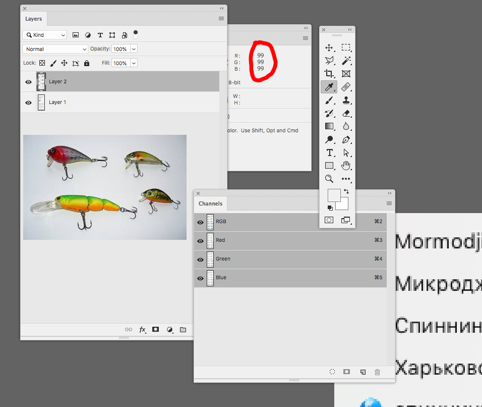Select the Layer 2 row

click(x=120, y=82)
